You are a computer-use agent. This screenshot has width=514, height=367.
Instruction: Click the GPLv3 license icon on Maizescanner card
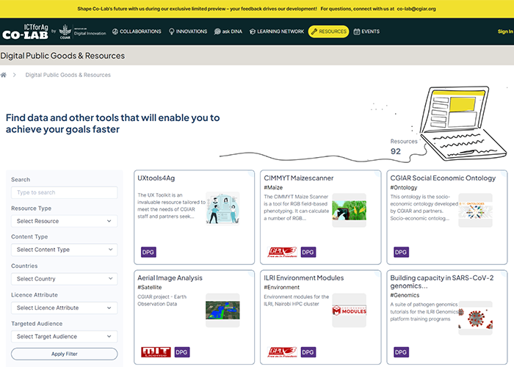click(282, 252)
